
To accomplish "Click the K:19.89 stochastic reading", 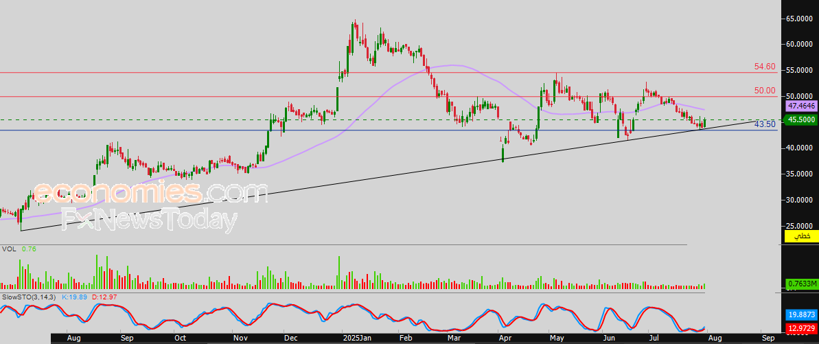I will [75, 297].
